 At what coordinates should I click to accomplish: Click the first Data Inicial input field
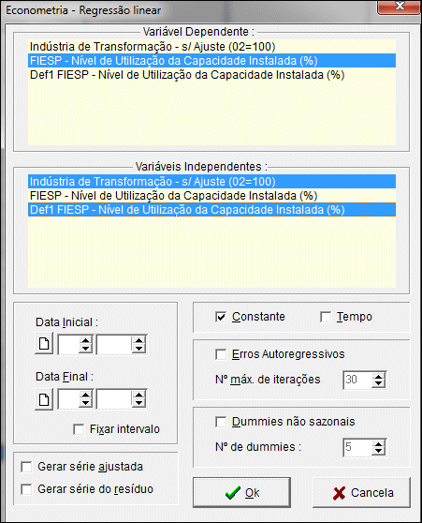coord(69,344)
